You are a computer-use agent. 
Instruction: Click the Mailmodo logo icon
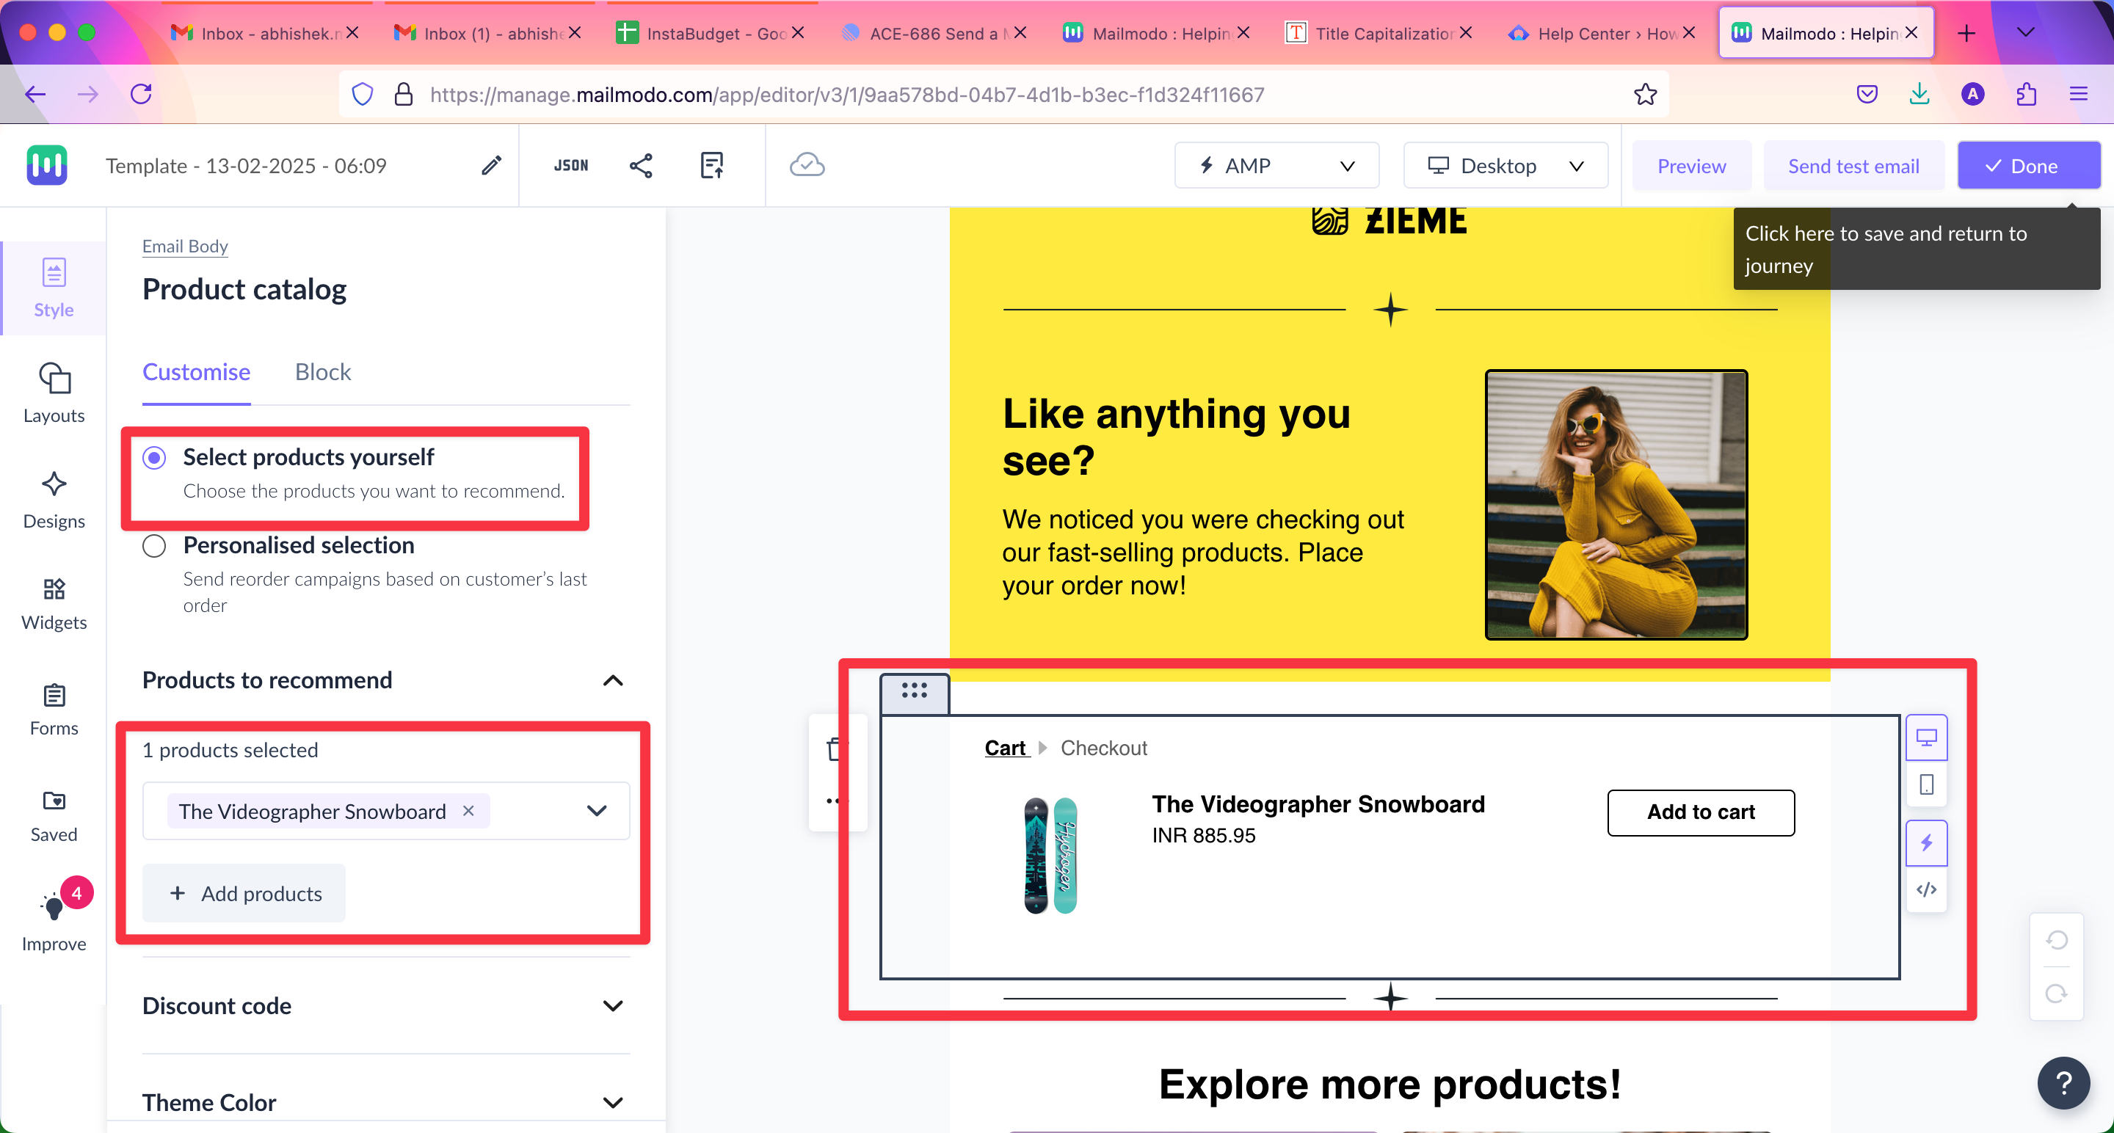(47, 165)
